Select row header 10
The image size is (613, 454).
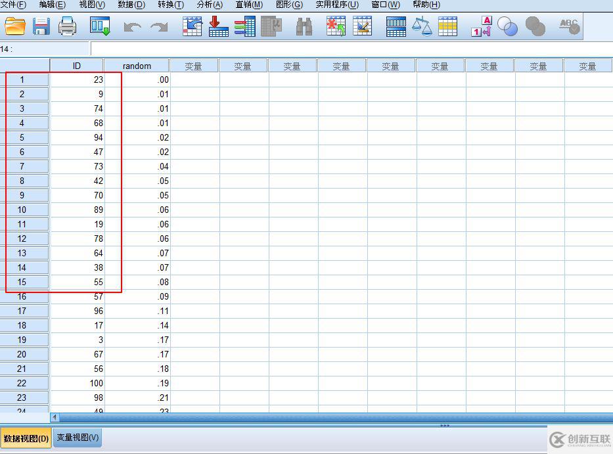pos(24,210)
